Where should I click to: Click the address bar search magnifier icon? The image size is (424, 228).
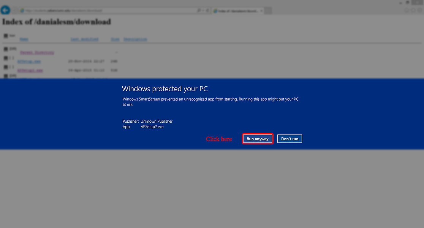[199, 11]
